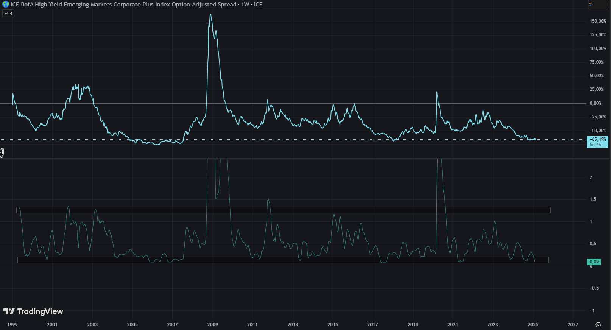Image resolution: width=611 pixels, height=330 pixels.
Task: Select the upper rectangle drawing in indicator pane
Action: click(x=284, y=210)
